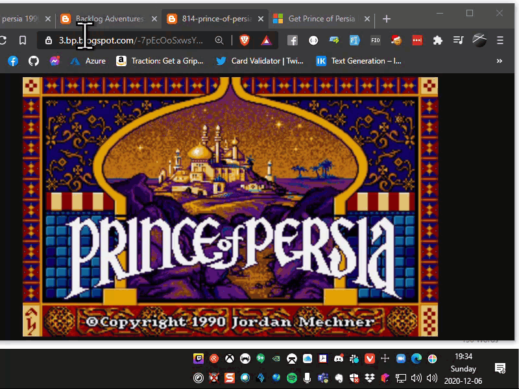Open the Messenger bookmark

click(54, 61)
